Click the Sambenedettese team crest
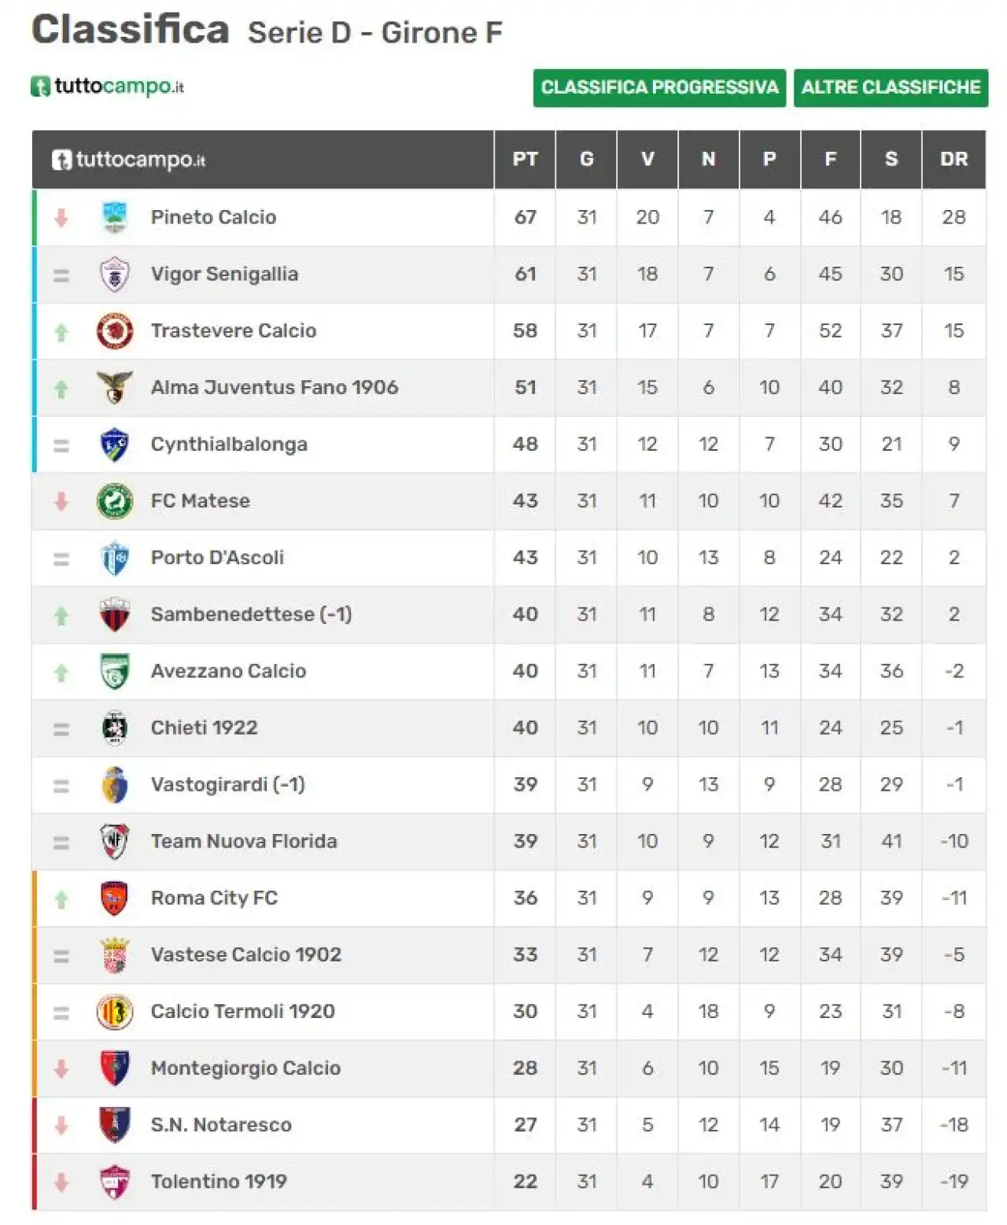 pos(115,614)
